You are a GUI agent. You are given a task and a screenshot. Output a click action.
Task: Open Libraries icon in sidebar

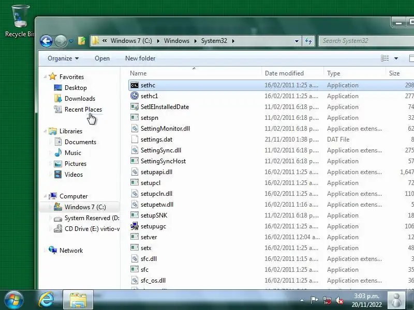pos(53,131)
